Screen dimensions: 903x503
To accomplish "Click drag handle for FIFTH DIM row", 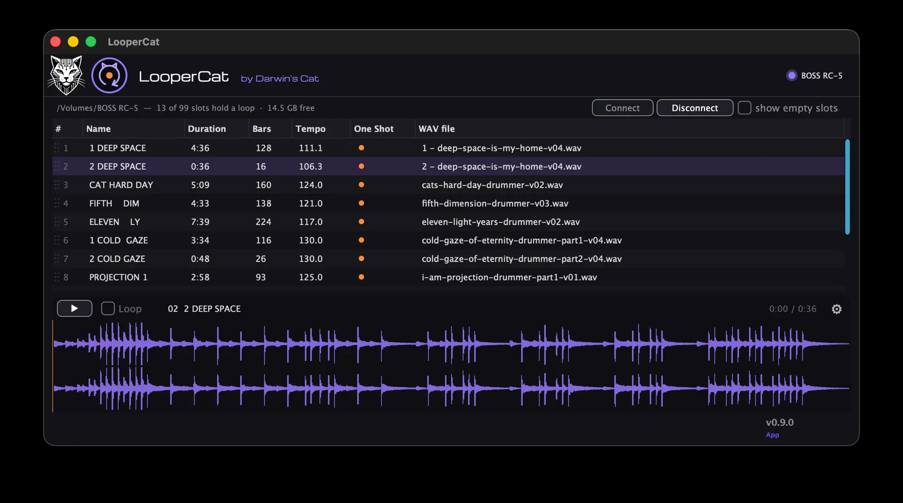I will (57, 203).
